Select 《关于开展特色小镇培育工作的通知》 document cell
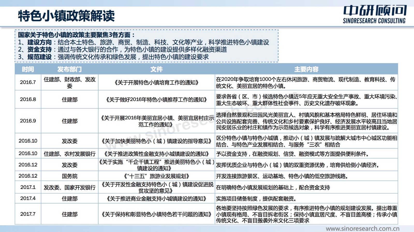The height and width of the screenshot is (232, 414). click(157, 82)
